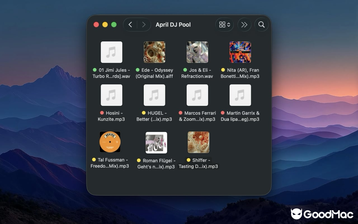Open the Jos & Eli - Refraction artwork

pos(197,52)
